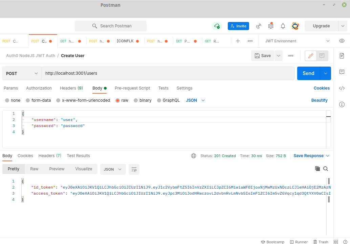Switch to edit mode pencil icon
The image size is (350, 244).
[311, 56]
